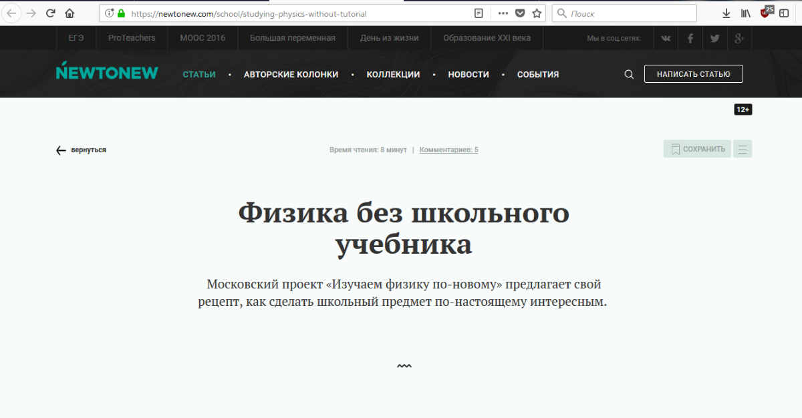Click the VK social network icon
This screenshot has height=418, width=802.
click(666, 38)
